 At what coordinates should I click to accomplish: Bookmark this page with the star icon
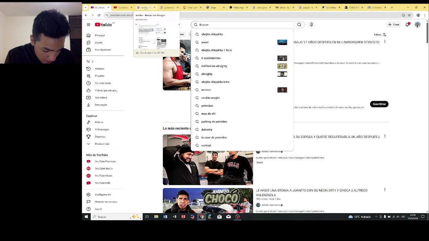409,15
